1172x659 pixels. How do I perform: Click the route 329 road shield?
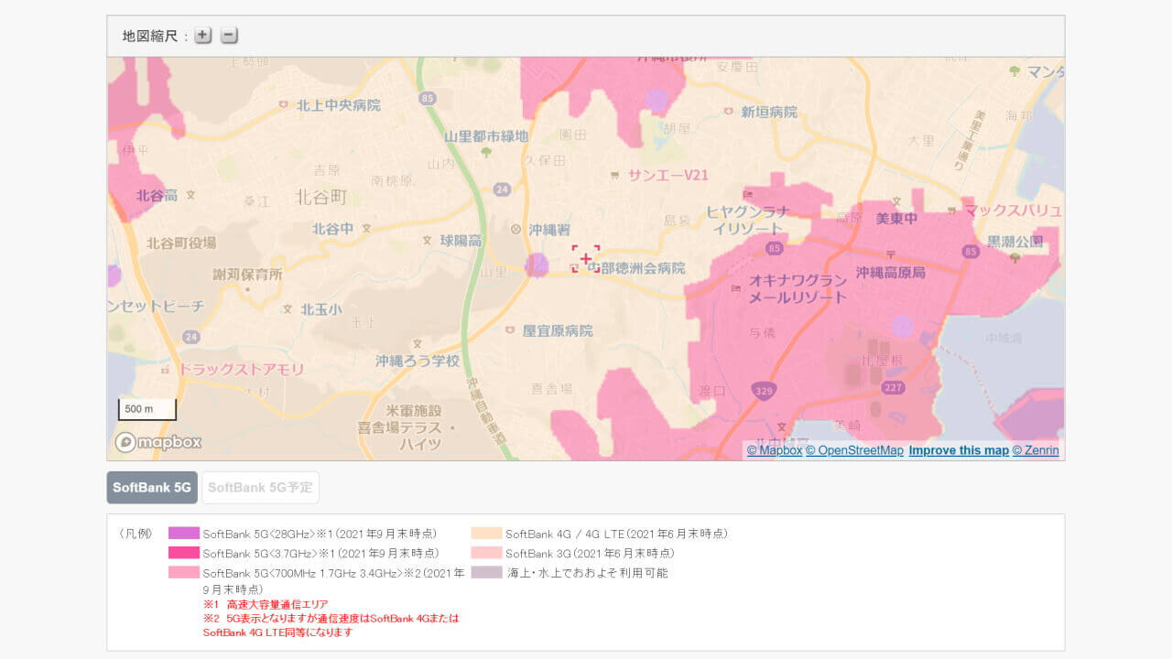click(x=762, y=391)
